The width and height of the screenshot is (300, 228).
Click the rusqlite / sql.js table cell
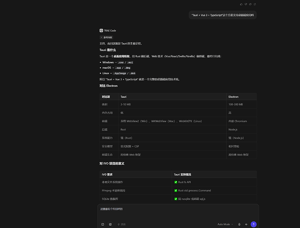coord(214,199)
